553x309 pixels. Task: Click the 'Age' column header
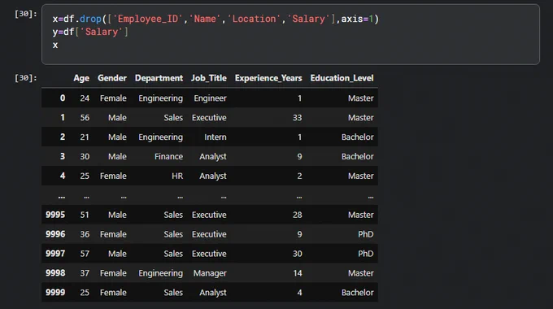pyautogui.click(x=81, y=78)
